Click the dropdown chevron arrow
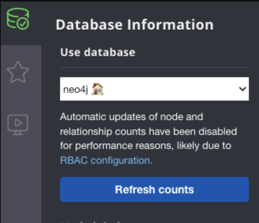This screenshot has width=259, height=223. 242,89
